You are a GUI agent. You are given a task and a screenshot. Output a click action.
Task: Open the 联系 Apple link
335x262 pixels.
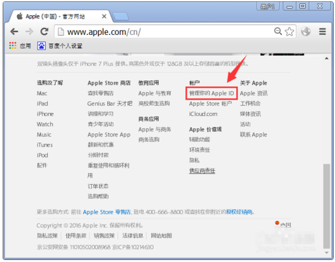pos(254,135)
